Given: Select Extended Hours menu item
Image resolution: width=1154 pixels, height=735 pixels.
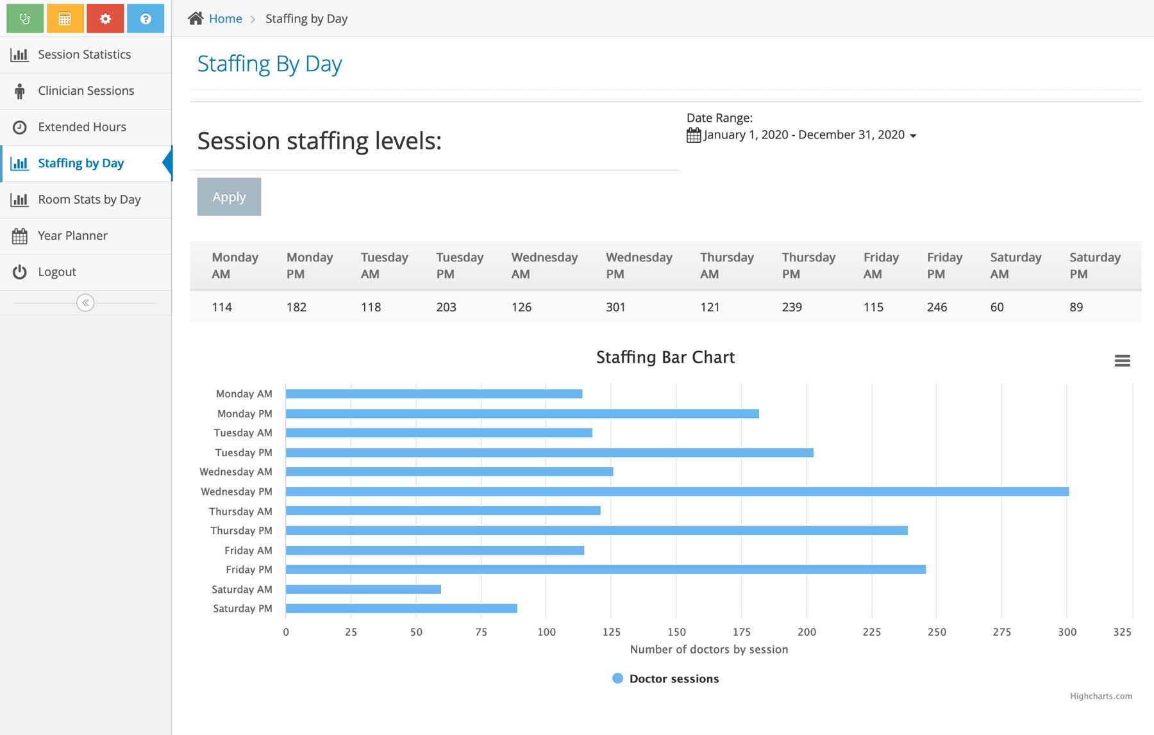Looking at the screenshot, I should [x=82, y=127].
